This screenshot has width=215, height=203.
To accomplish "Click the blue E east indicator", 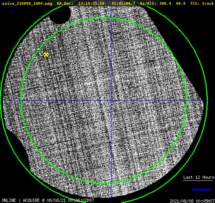I will click(13, 12).
